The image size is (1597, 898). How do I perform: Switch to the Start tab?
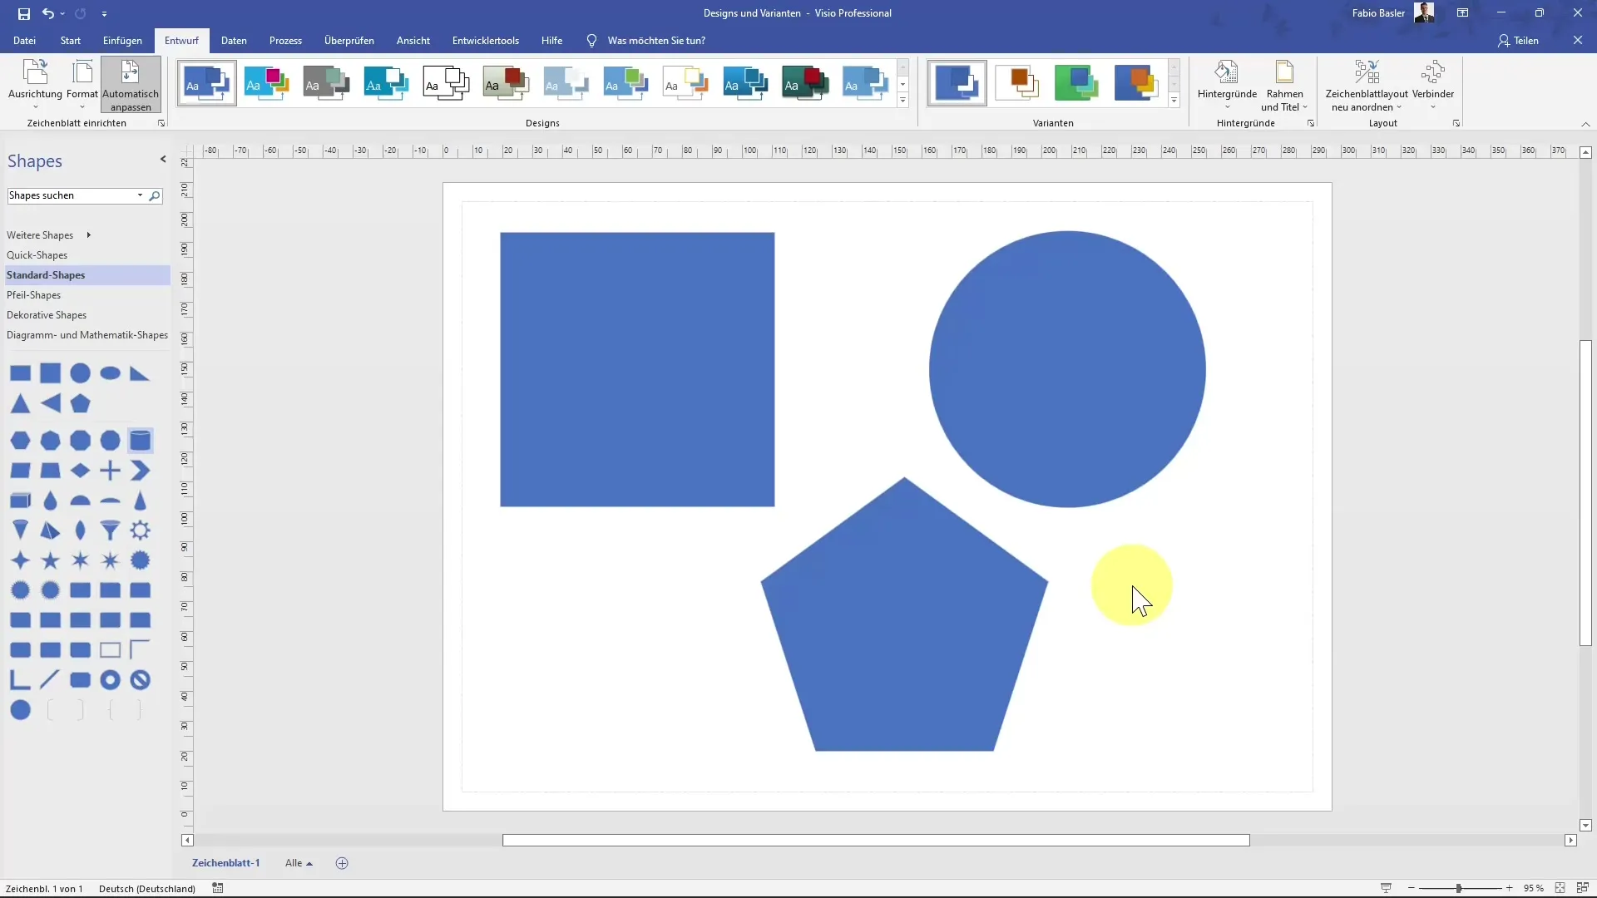point(71,41)
